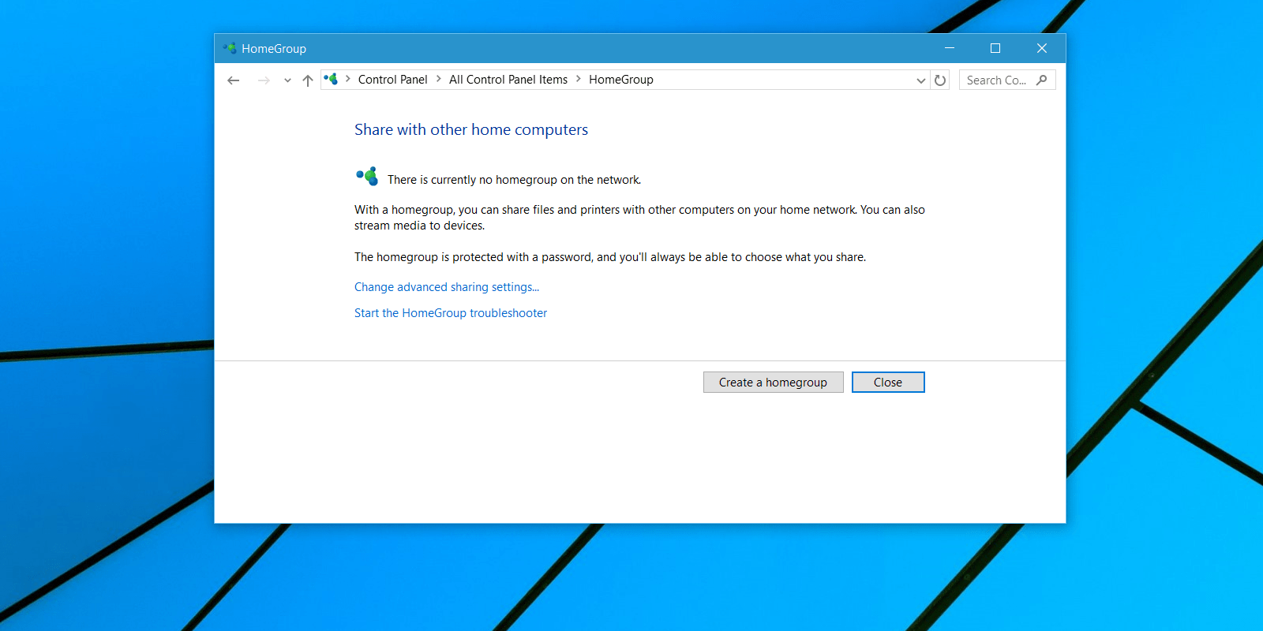The height and width of the screenshot is (631, 1263).
Task: Refresh the HomeGroup page
Action: 939,80
